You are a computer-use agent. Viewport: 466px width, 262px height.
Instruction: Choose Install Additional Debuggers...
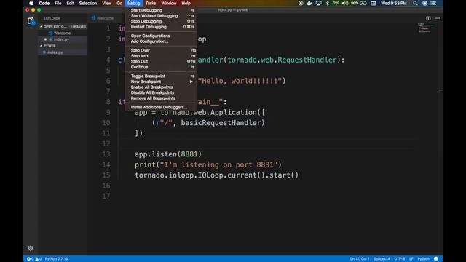click(x=161, y=107)
